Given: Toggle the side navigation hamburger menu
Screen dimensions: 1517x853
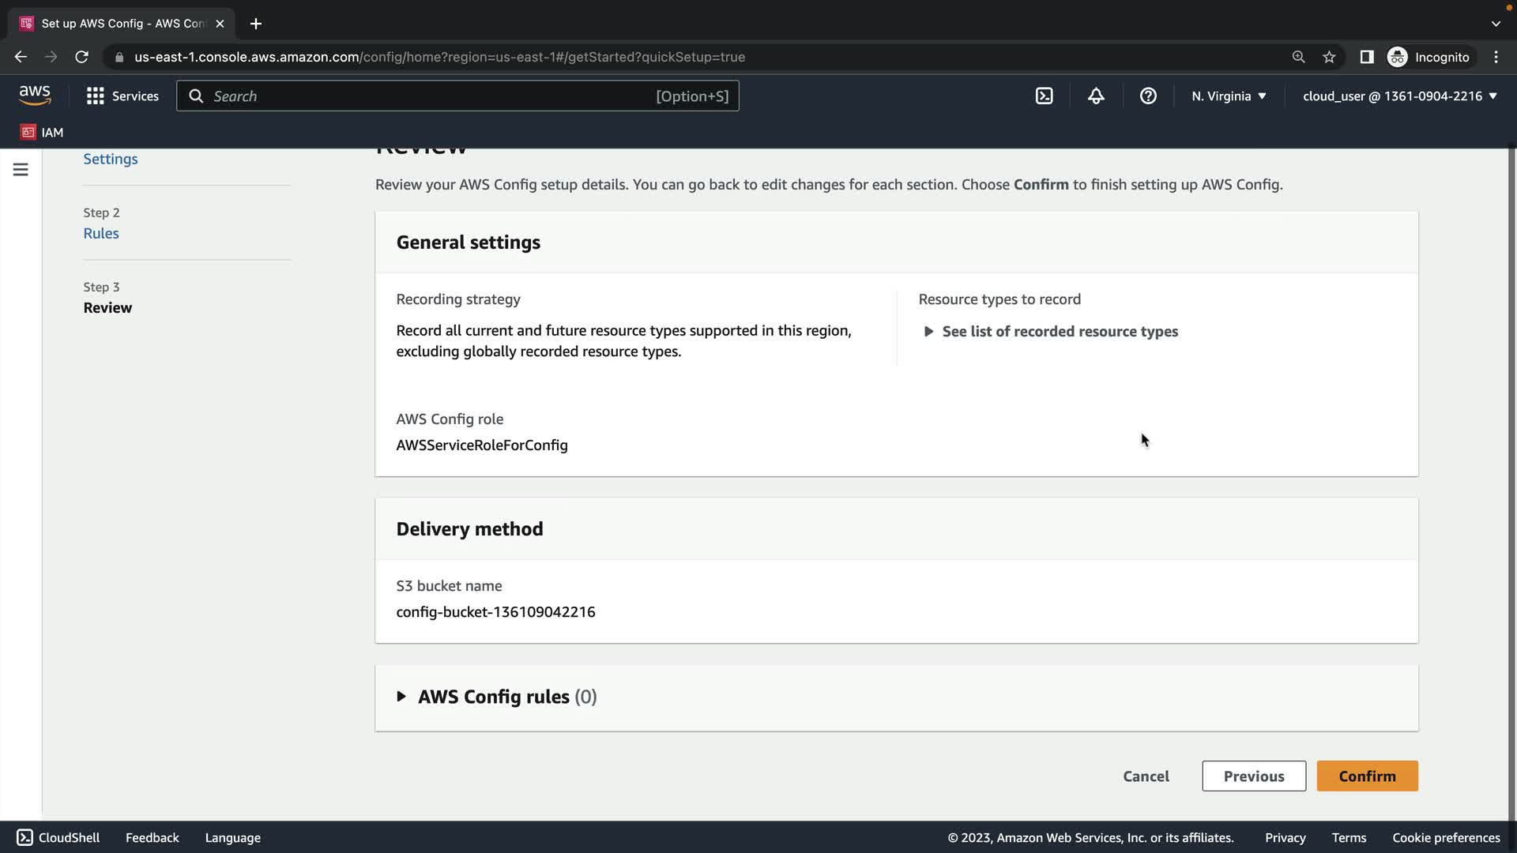Looking at the screenshot, I should point(21,170).
